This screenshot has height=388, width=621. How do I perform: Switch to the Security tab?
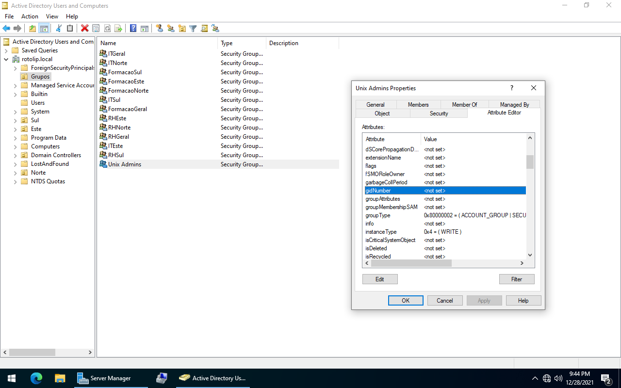coord(439,113)
